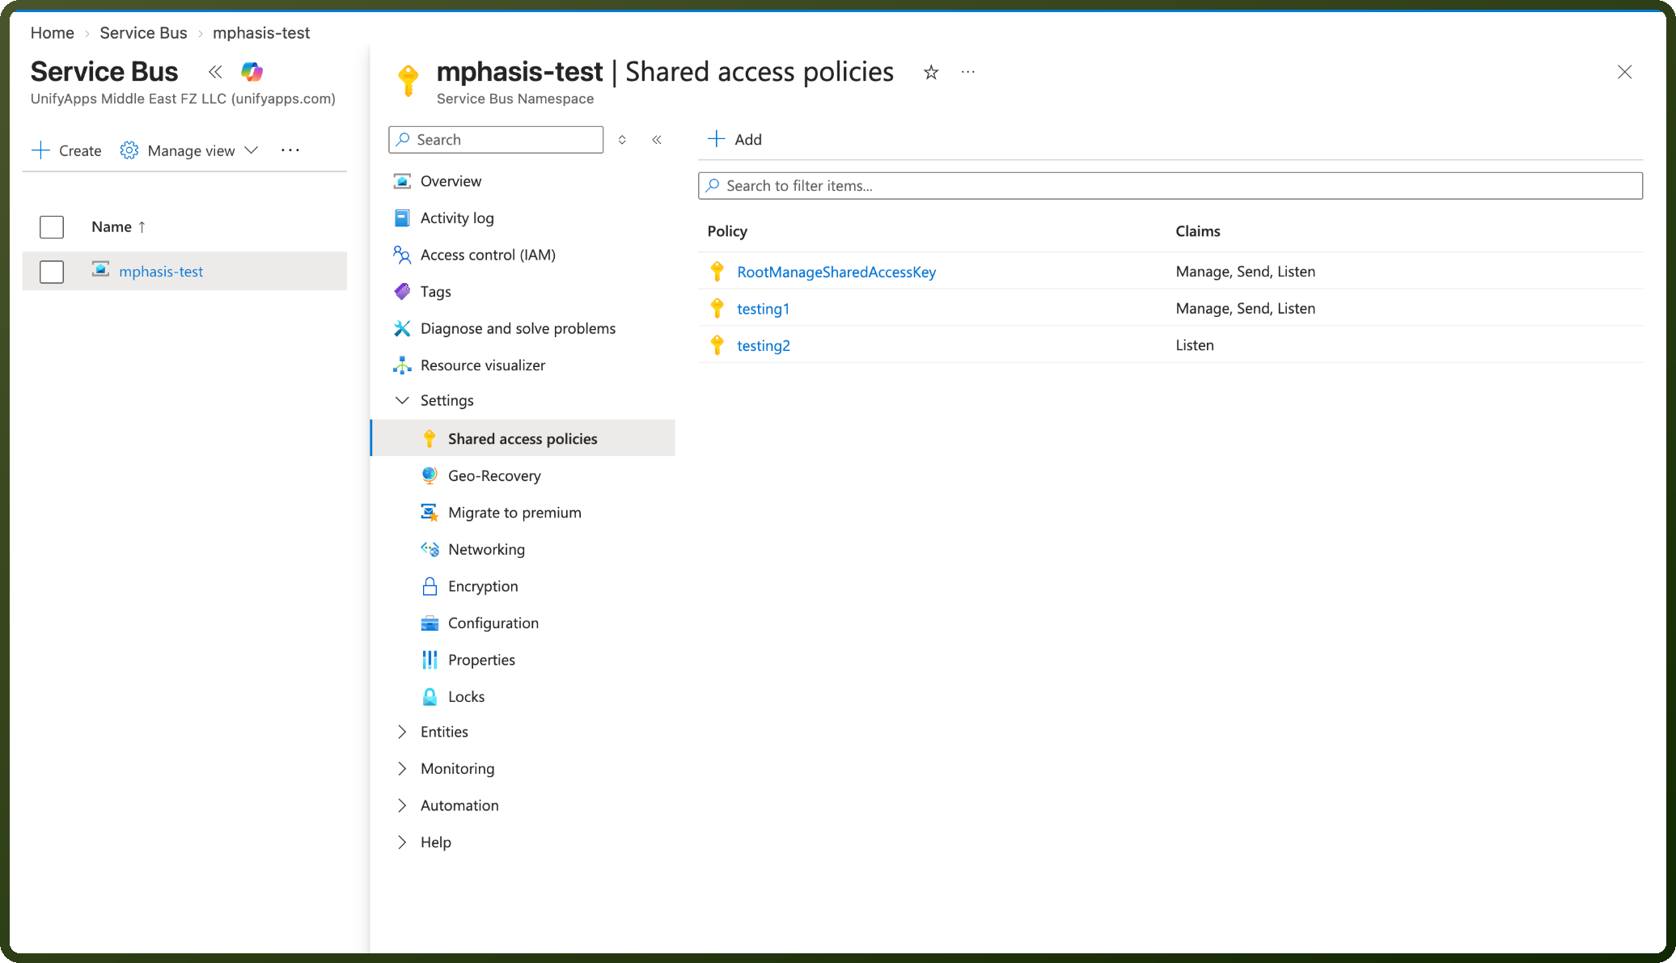Click key icon of testing2 policy
1676x963 pixels.
tap(717, 345)
